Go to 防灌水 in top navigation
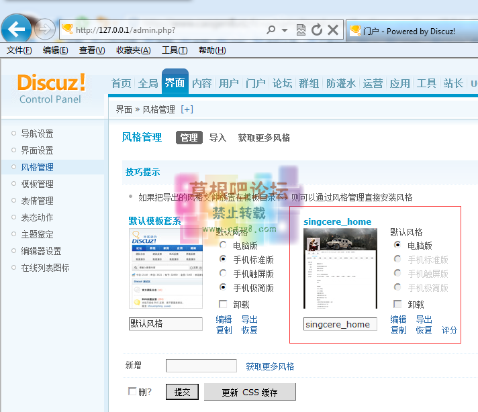This screenshot has width=478, height=412. coord(341,83)
